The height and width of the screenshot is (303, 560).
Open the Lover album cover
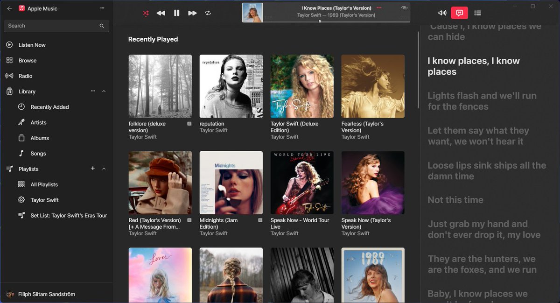(x=160, y=275)
